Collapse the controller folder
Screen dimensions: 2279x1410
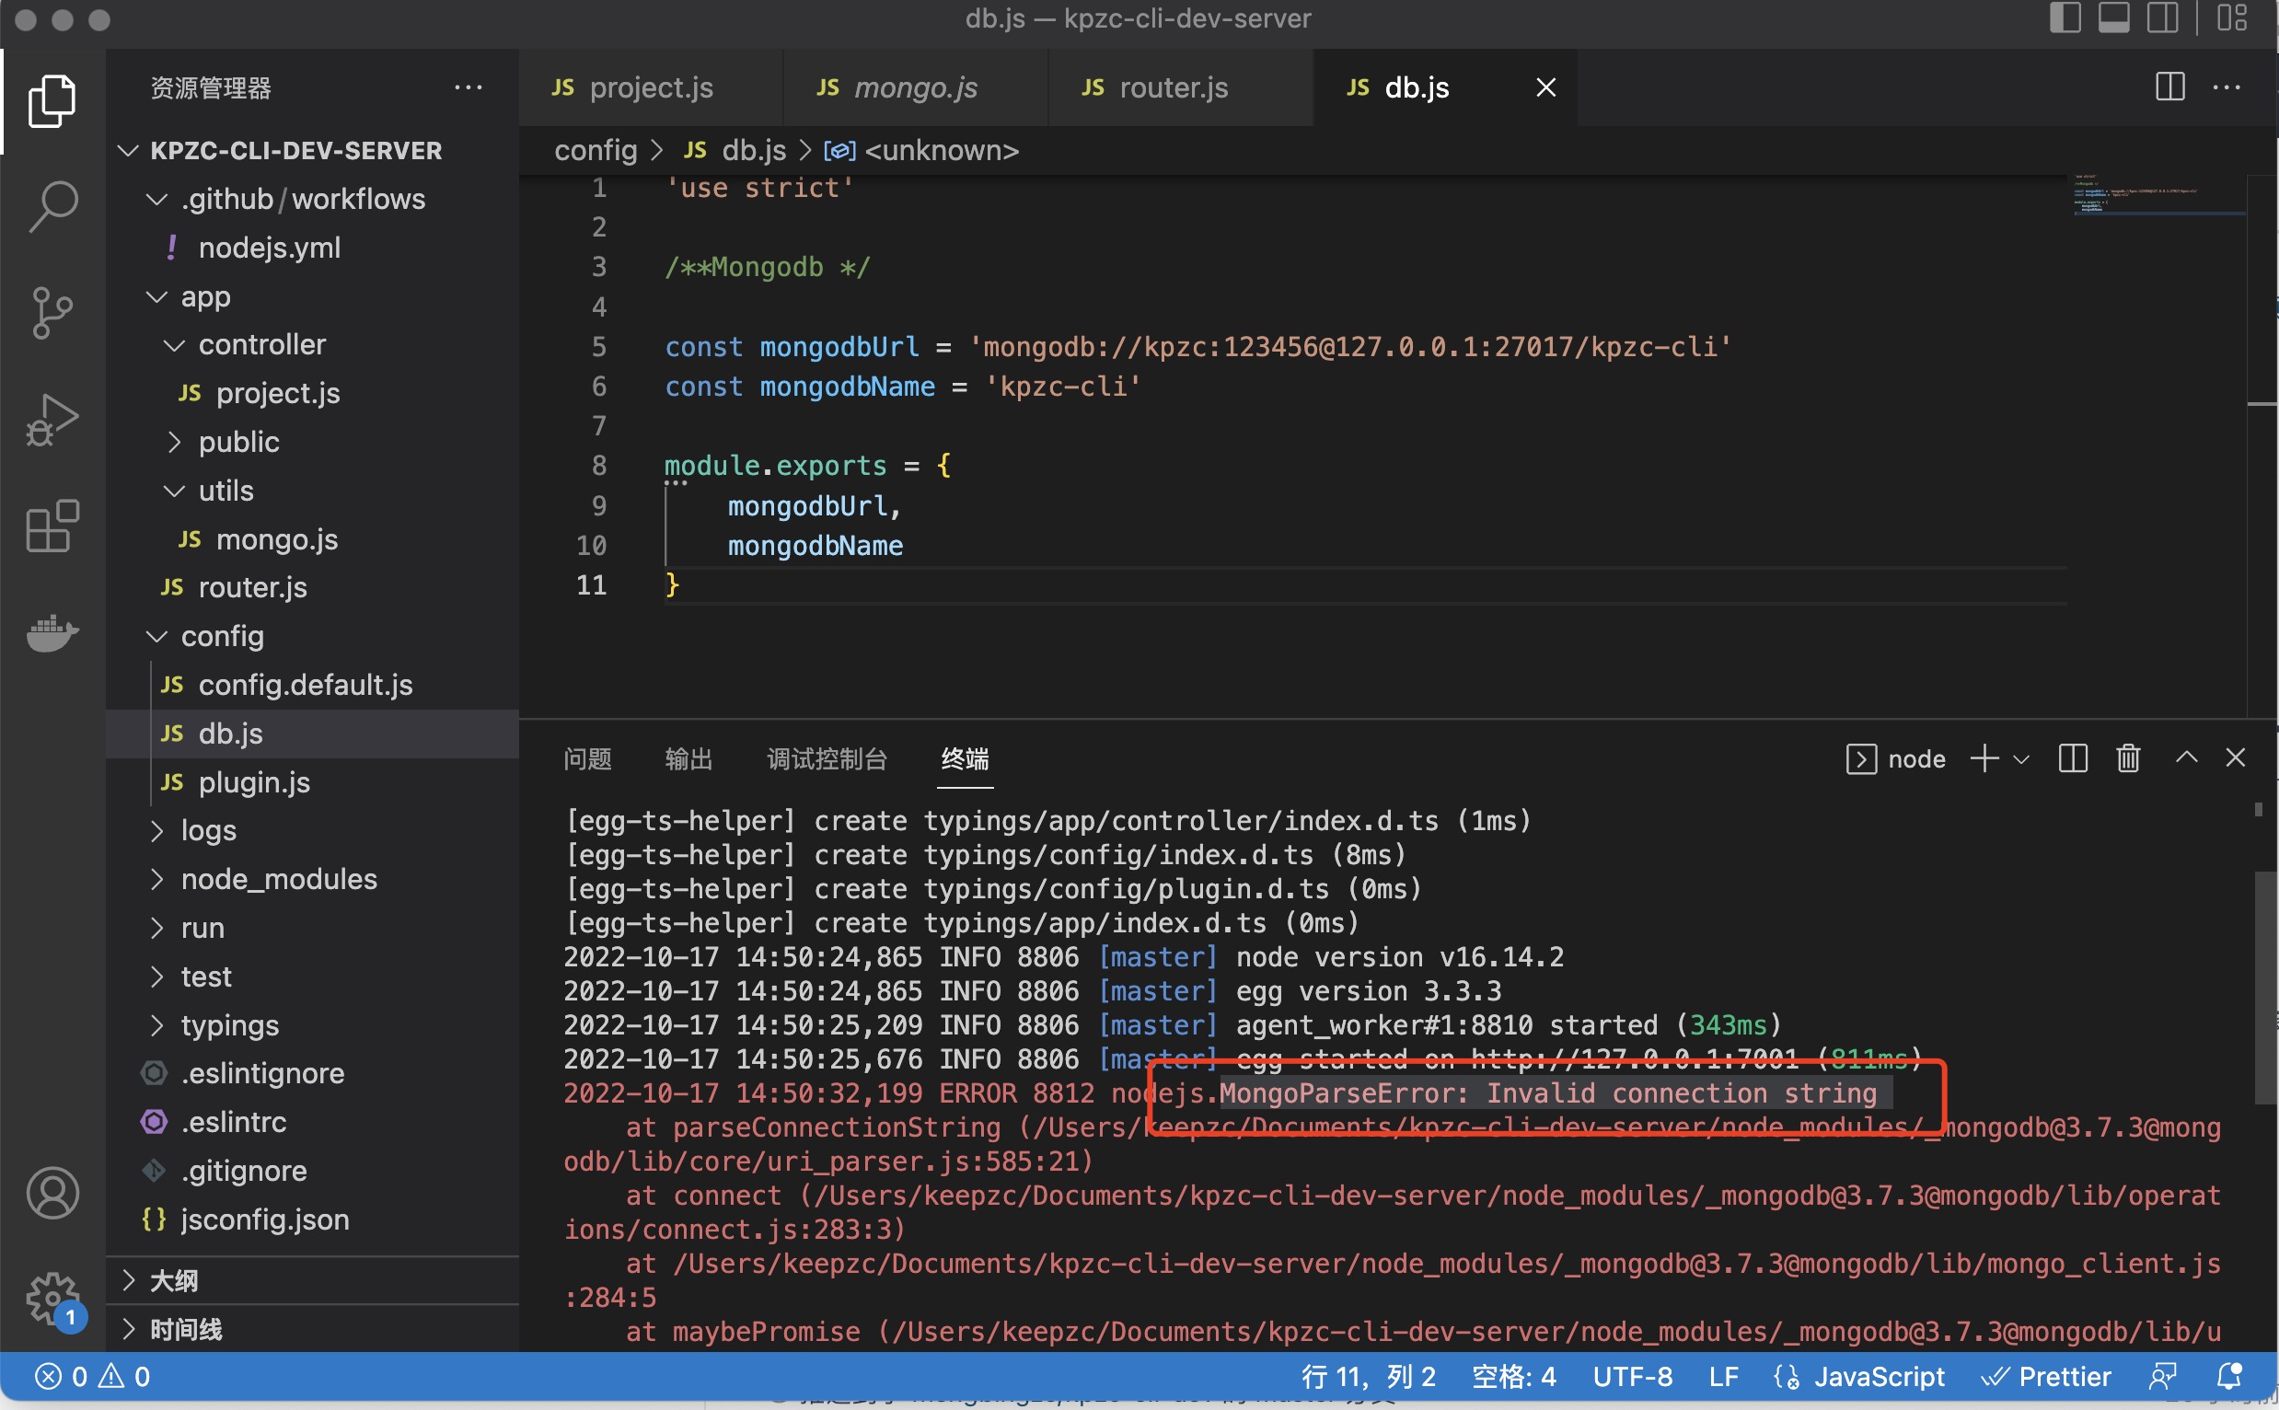[312, 344]
